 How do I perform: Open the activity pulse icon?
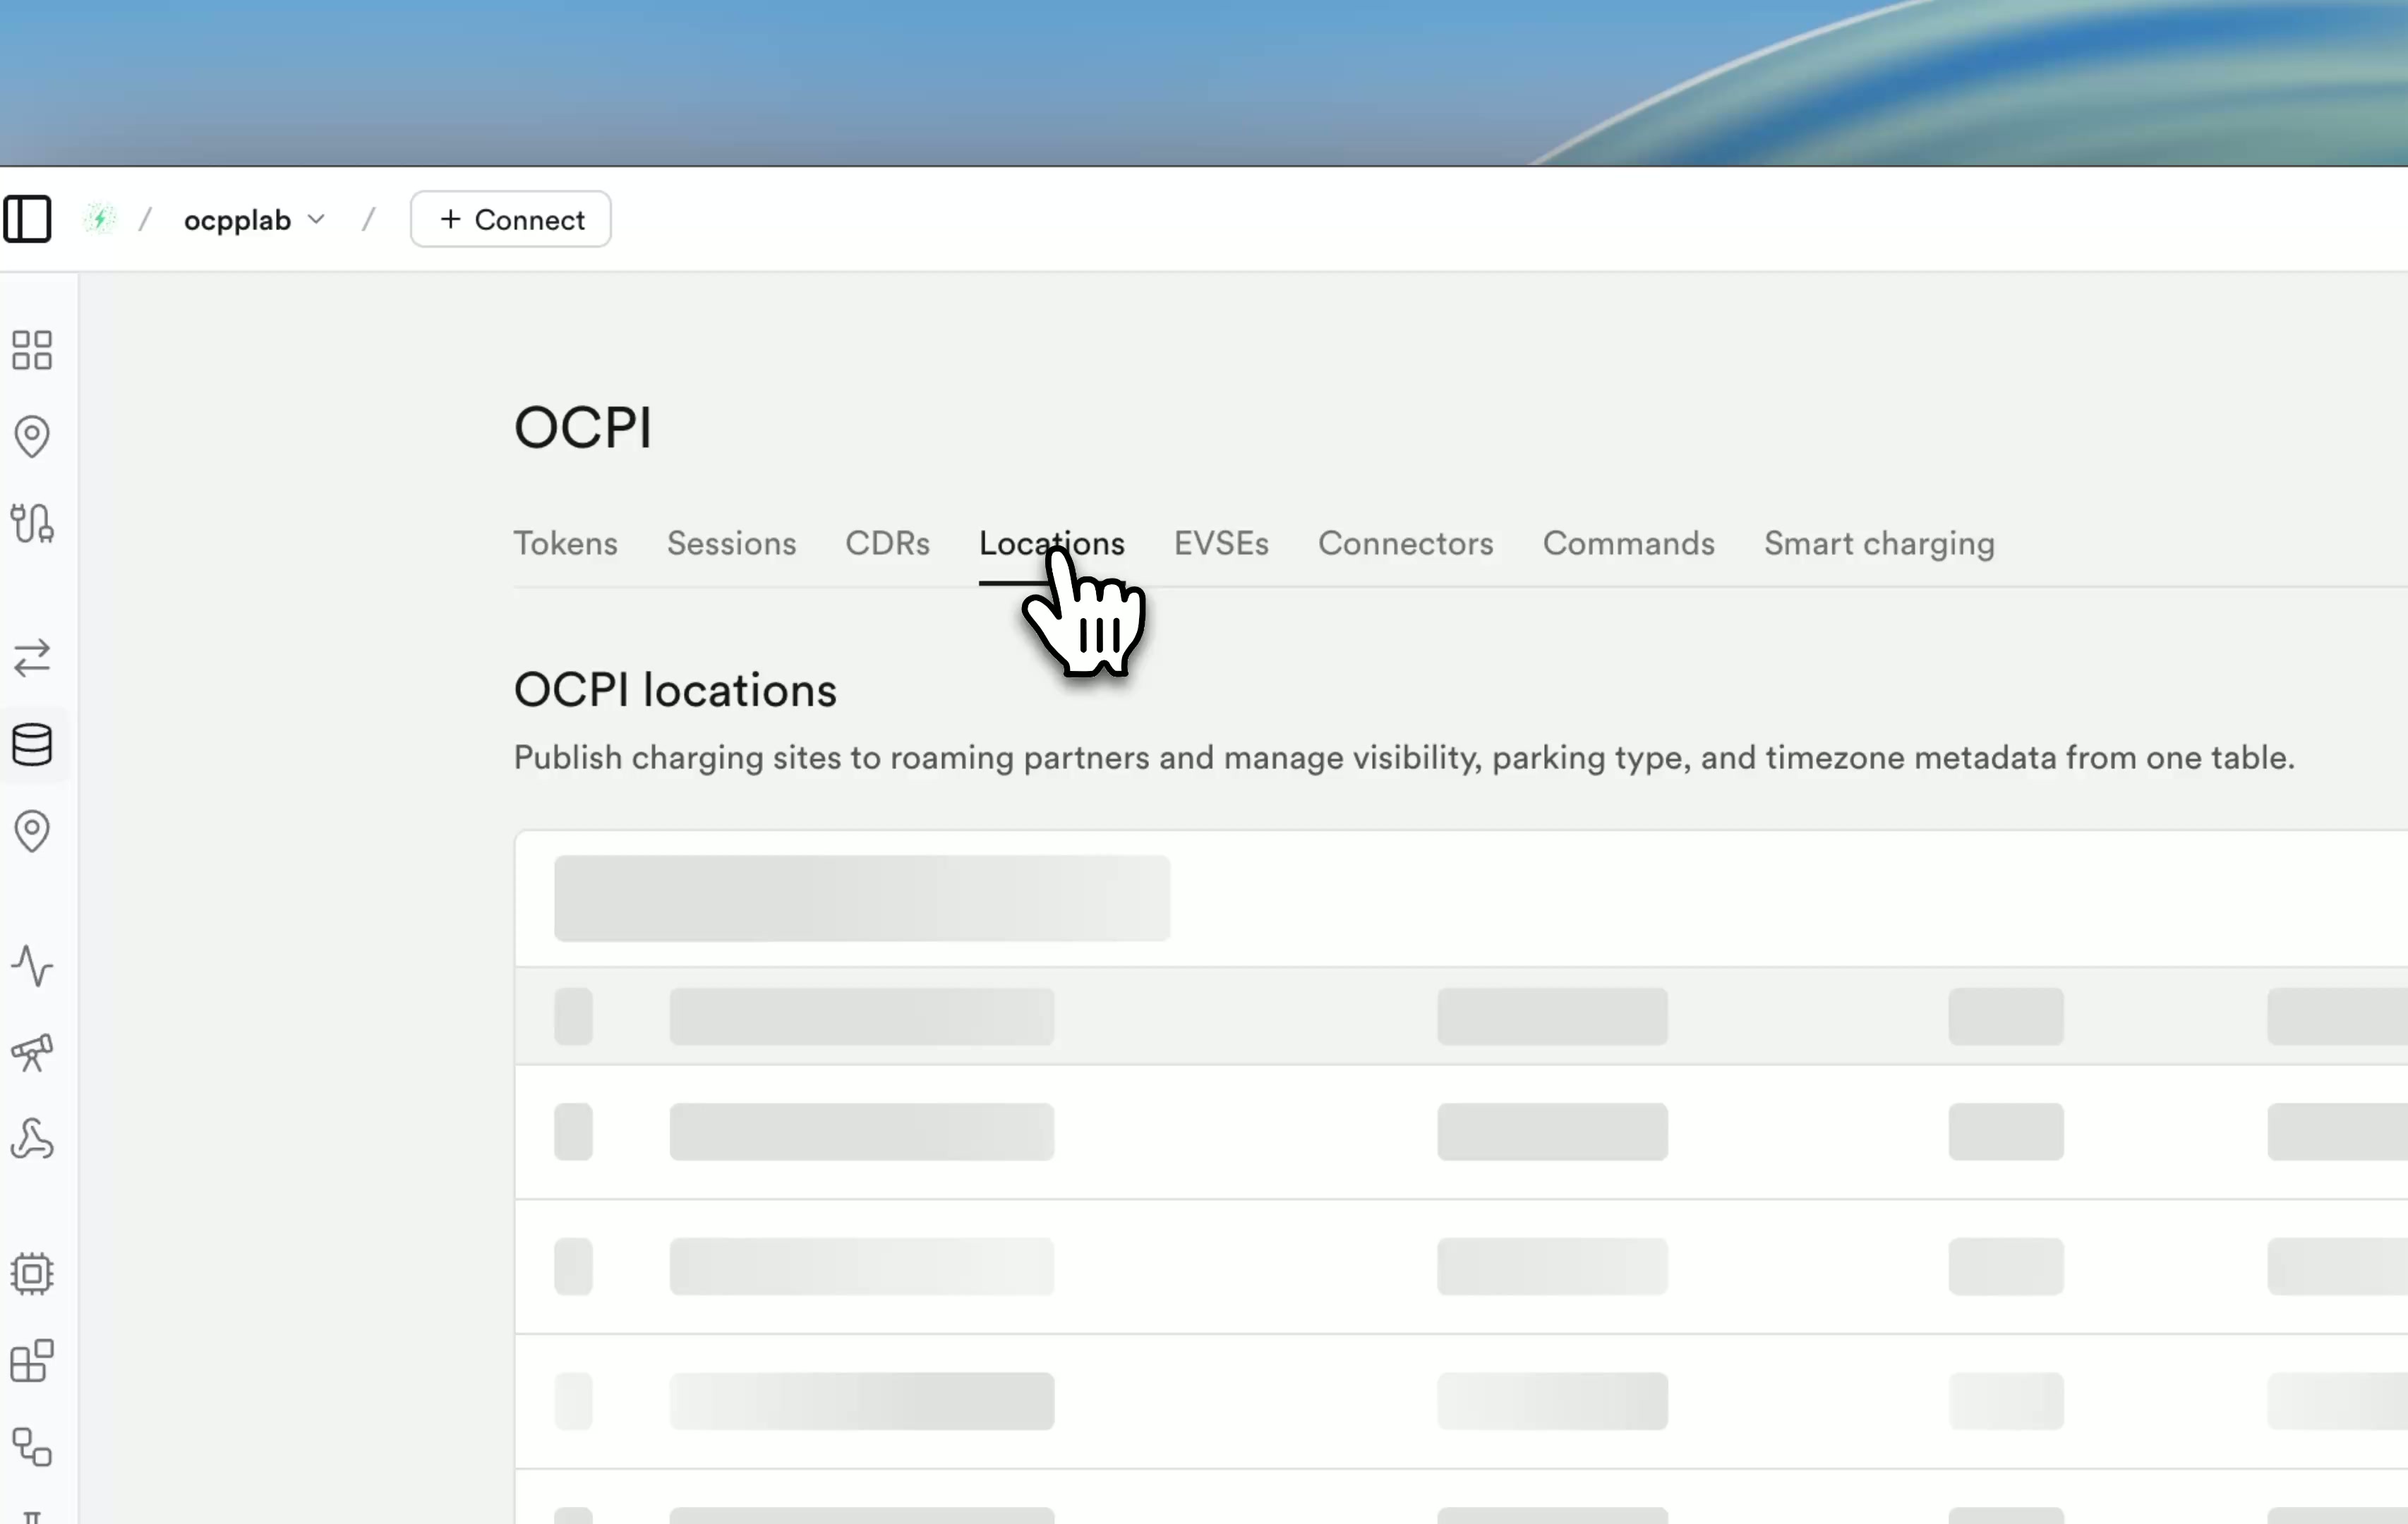tap(32, 966)
